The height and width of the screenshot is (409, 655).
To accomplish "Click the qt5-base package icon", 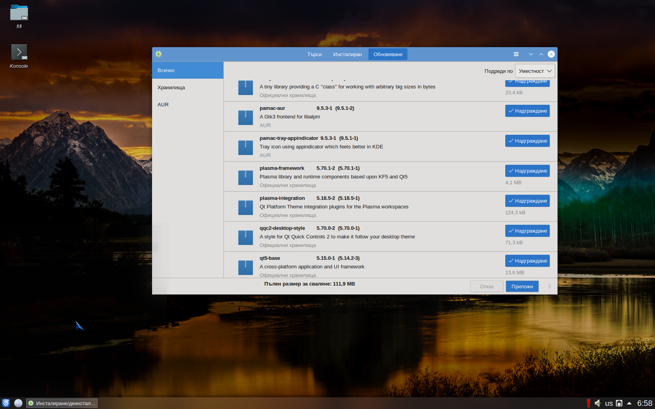I will [x=246, y=267].
